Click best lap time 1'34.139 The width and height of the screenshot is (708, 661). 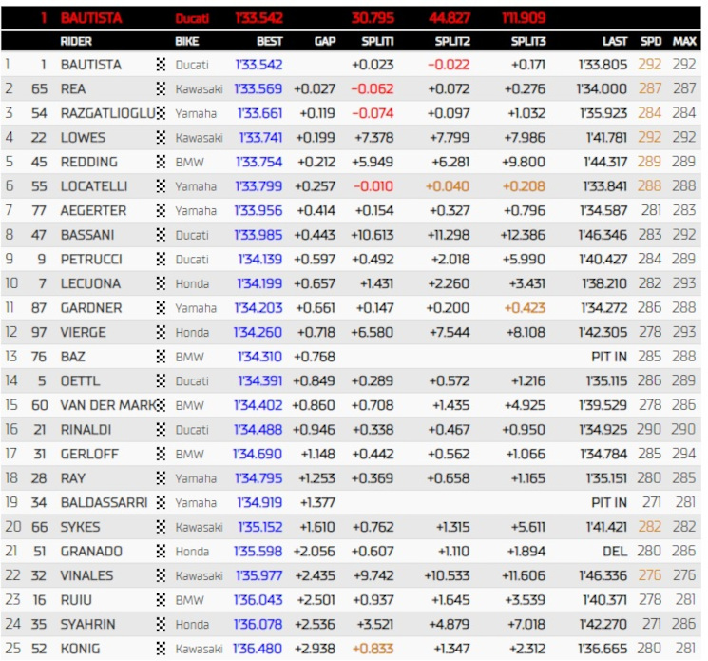pyautogui.click(x=260, y=260)
